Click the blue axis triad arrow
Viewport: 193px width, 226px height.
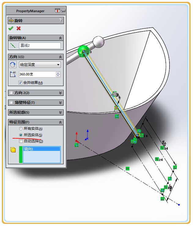tap(87, 135)
